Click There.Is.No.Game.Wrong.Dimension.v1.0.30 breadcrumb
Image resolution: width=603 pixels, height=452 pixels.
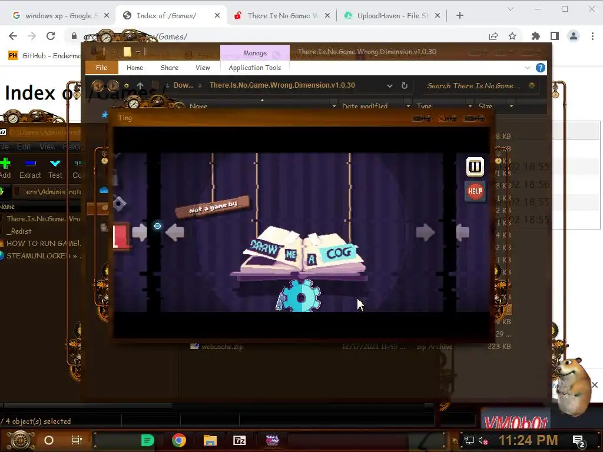pyautogui.click(x=282, y=85)
